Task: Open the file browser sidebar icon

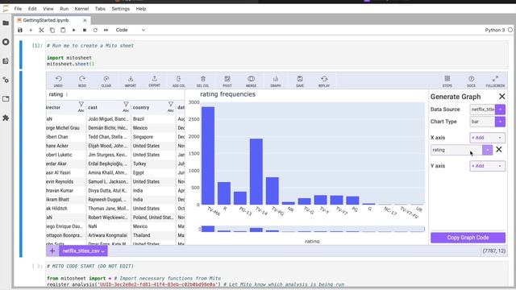Action: point(6,23)
